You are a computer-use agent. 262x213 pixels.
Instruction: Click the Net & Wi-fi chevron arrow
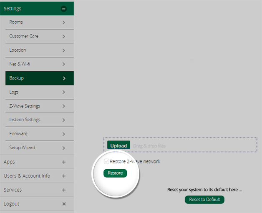pos(63,64)
